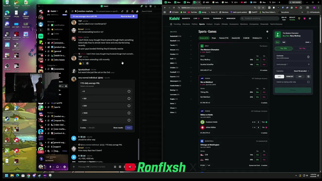322x181 pixels.
Task: Open Research nav item on Kalshi
Action: click(231, 18)
